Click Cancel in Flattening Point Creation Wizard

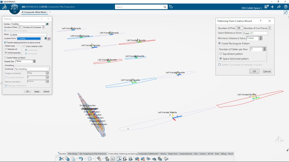click(x=267, y=71)
